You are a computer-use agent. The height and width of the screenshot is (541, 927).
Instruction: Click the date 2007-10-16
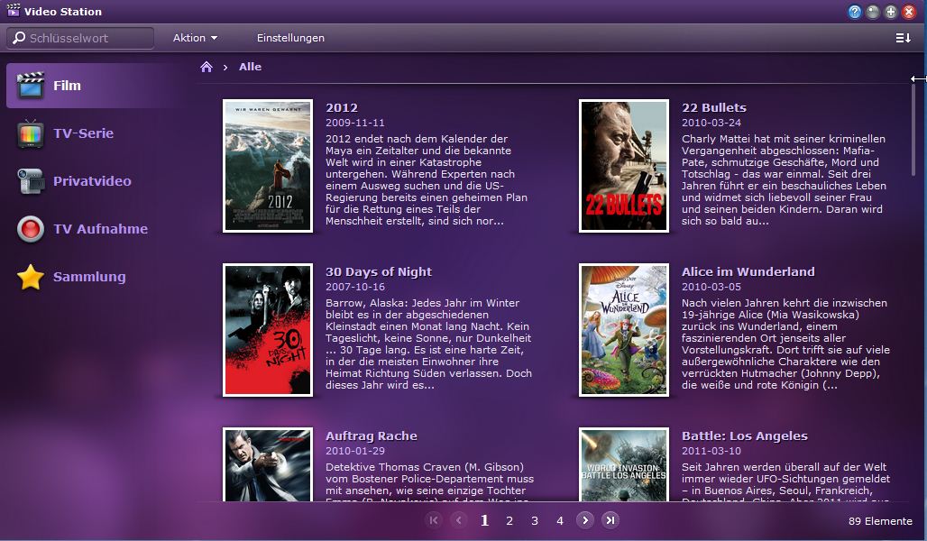coord(354,287)
